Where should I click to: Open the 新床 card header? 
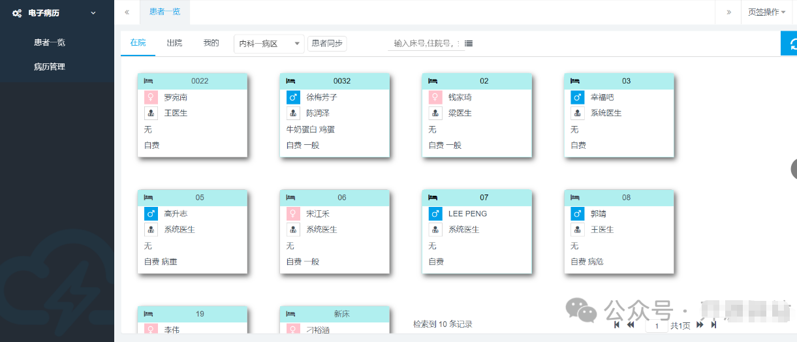click(334, 314)
